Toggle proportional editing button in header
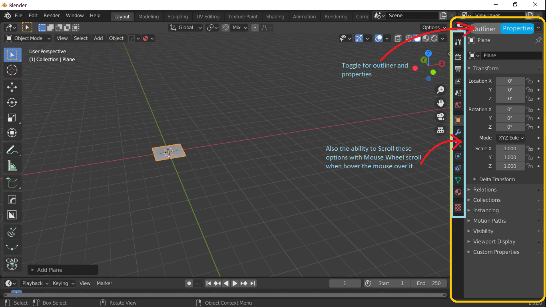The image size is (546, 307). click(x=255, y=28)
